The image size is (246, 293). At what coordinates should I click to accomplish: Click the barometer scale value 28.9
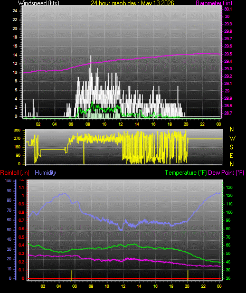(x=228, y=98)
